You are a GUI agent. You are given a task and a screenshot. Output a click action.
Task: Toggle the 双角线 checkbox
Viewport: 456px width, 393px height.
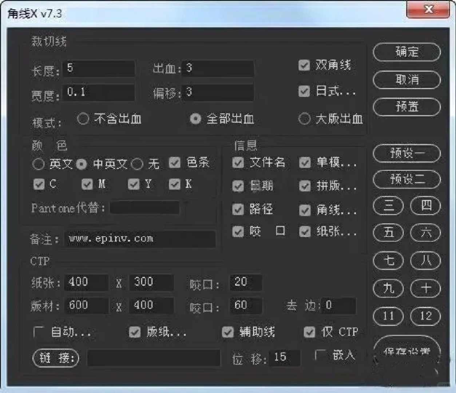(304, 65)
